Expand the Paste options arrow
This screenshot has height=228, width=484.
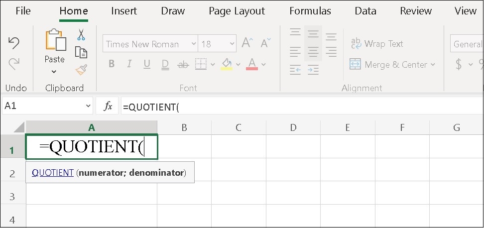coord(54,72)
